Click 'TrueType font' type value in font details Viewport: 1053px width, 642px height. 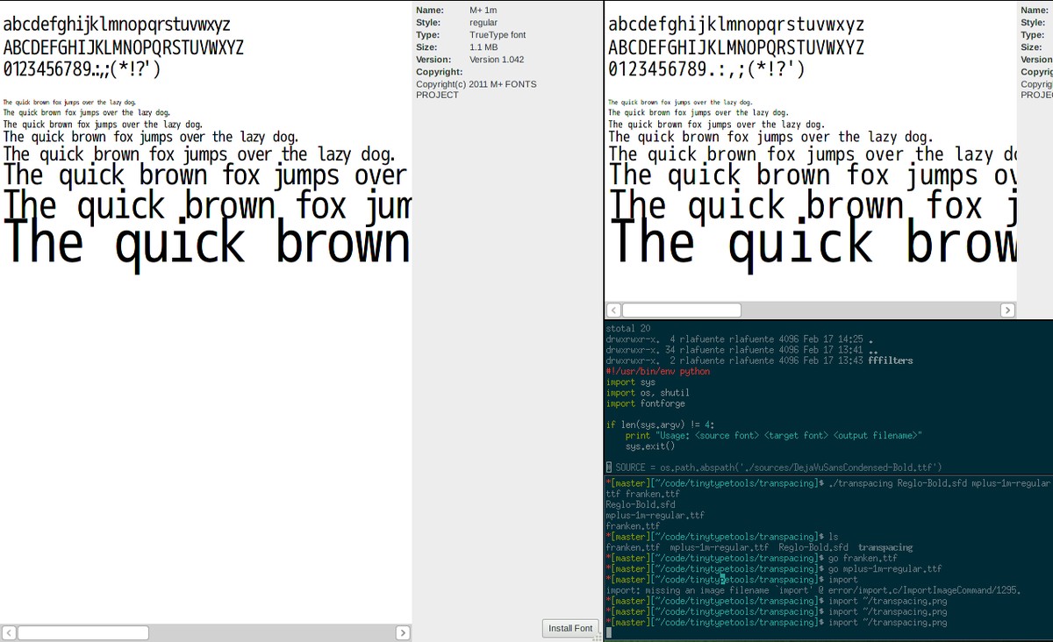click(x=499, y=35)
